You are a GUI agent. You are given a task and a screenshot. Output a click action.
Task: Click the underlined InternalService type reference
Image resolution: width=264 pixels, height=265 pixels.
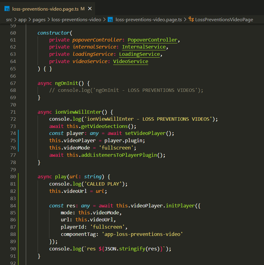(x=144, y=47)
